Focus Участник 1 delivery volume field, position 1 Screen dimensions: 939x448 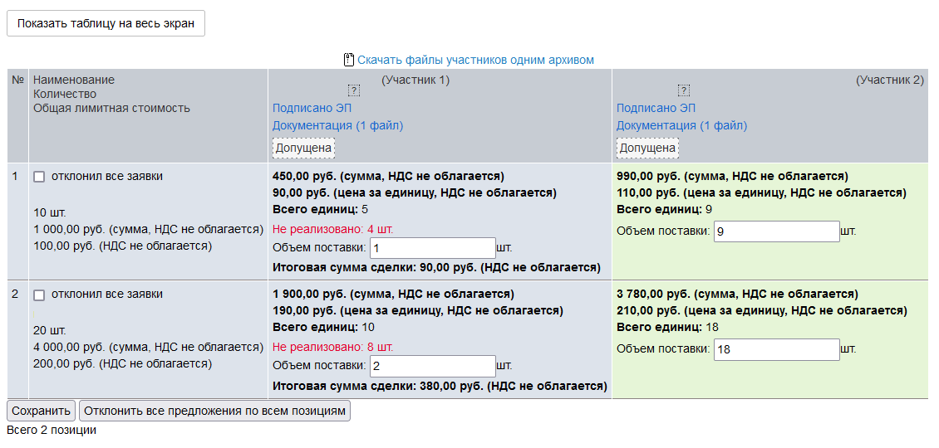click(x=432, y=248)
